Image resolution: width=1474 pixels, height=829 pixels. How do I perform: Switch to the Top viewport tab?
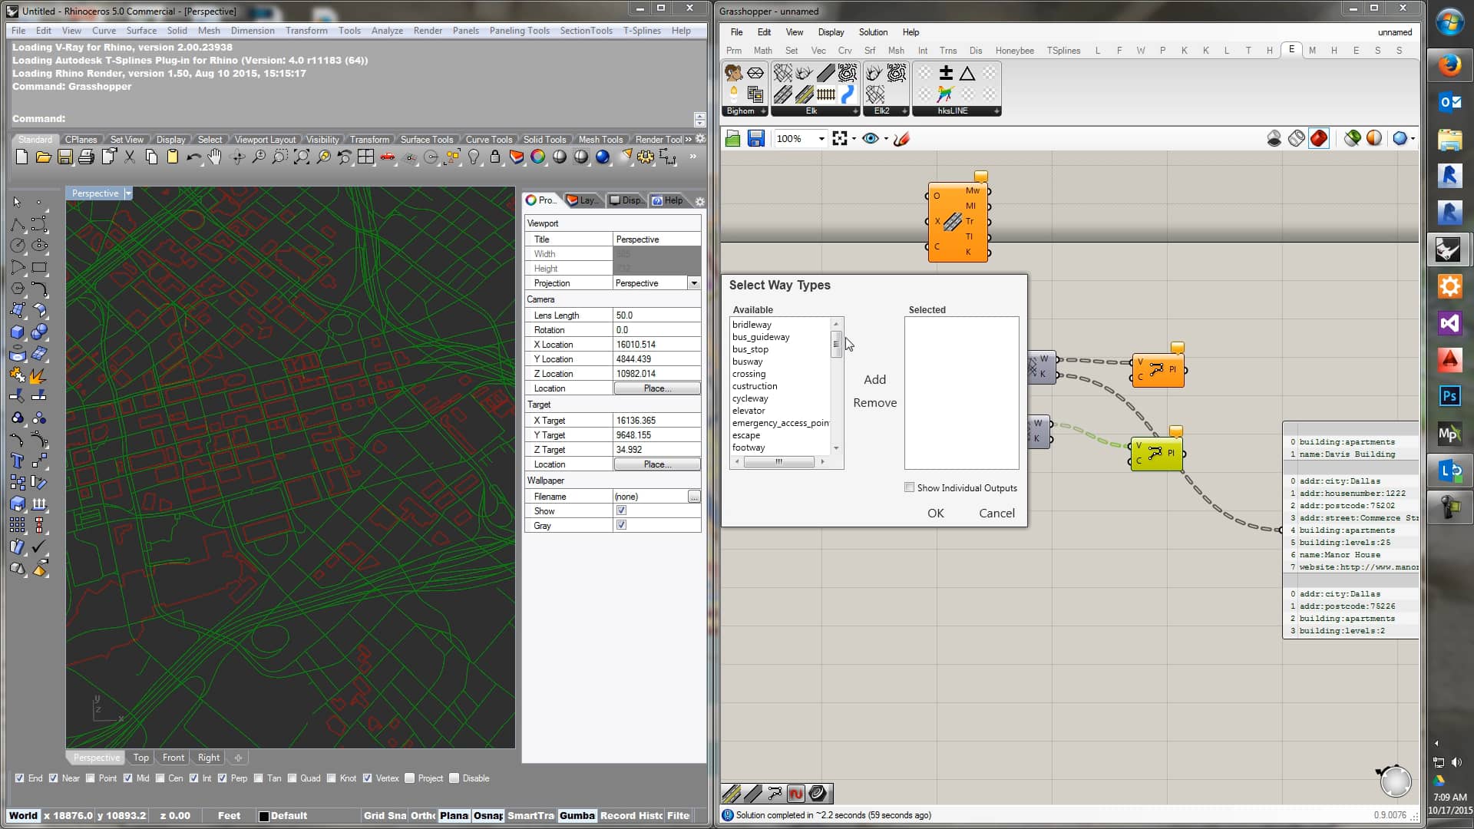click(x=140, y=758)
